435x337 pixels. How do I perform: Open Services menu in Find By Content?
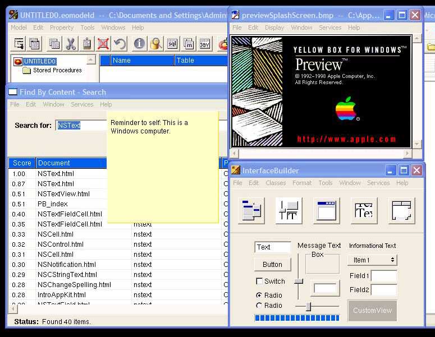tap(82, 104)
